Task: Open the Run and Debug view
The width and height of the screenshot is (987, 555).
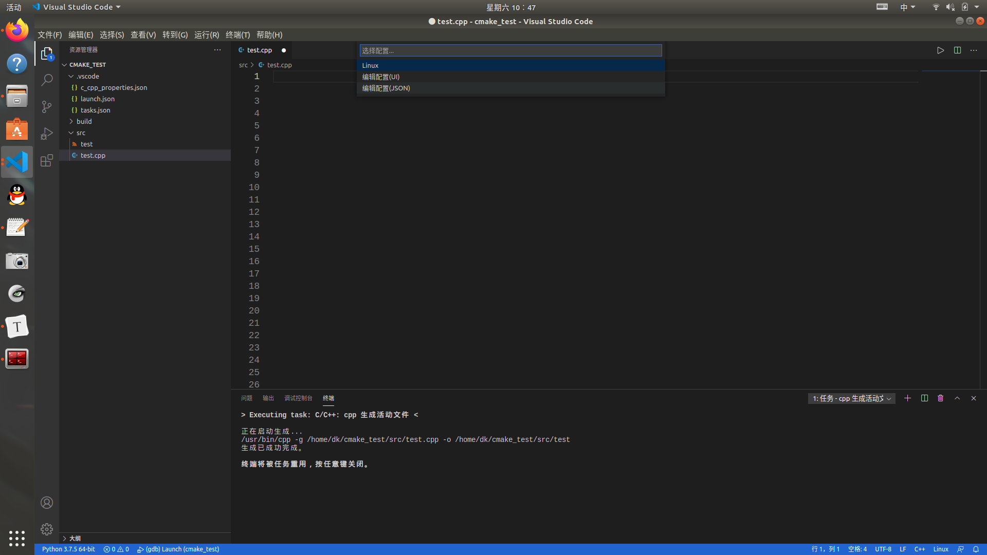Action: (47, 134)
